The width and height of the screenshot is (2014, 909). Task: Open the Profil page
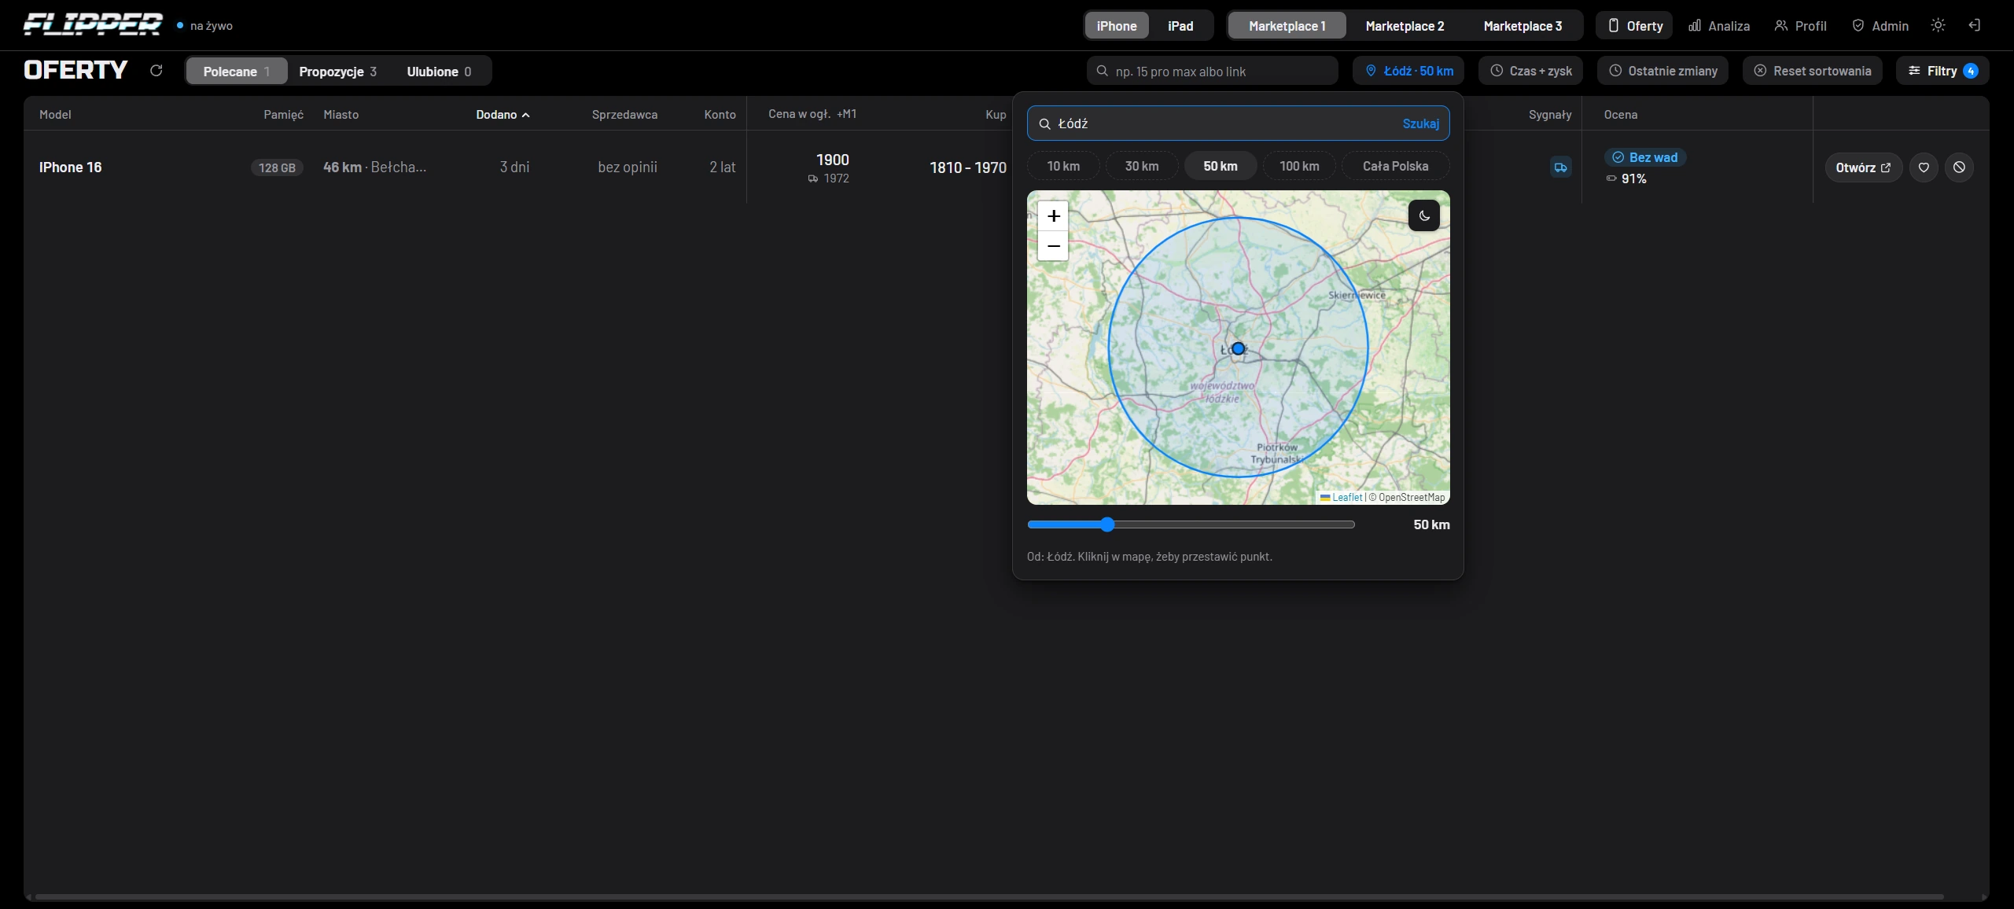tap(1800, 25)
